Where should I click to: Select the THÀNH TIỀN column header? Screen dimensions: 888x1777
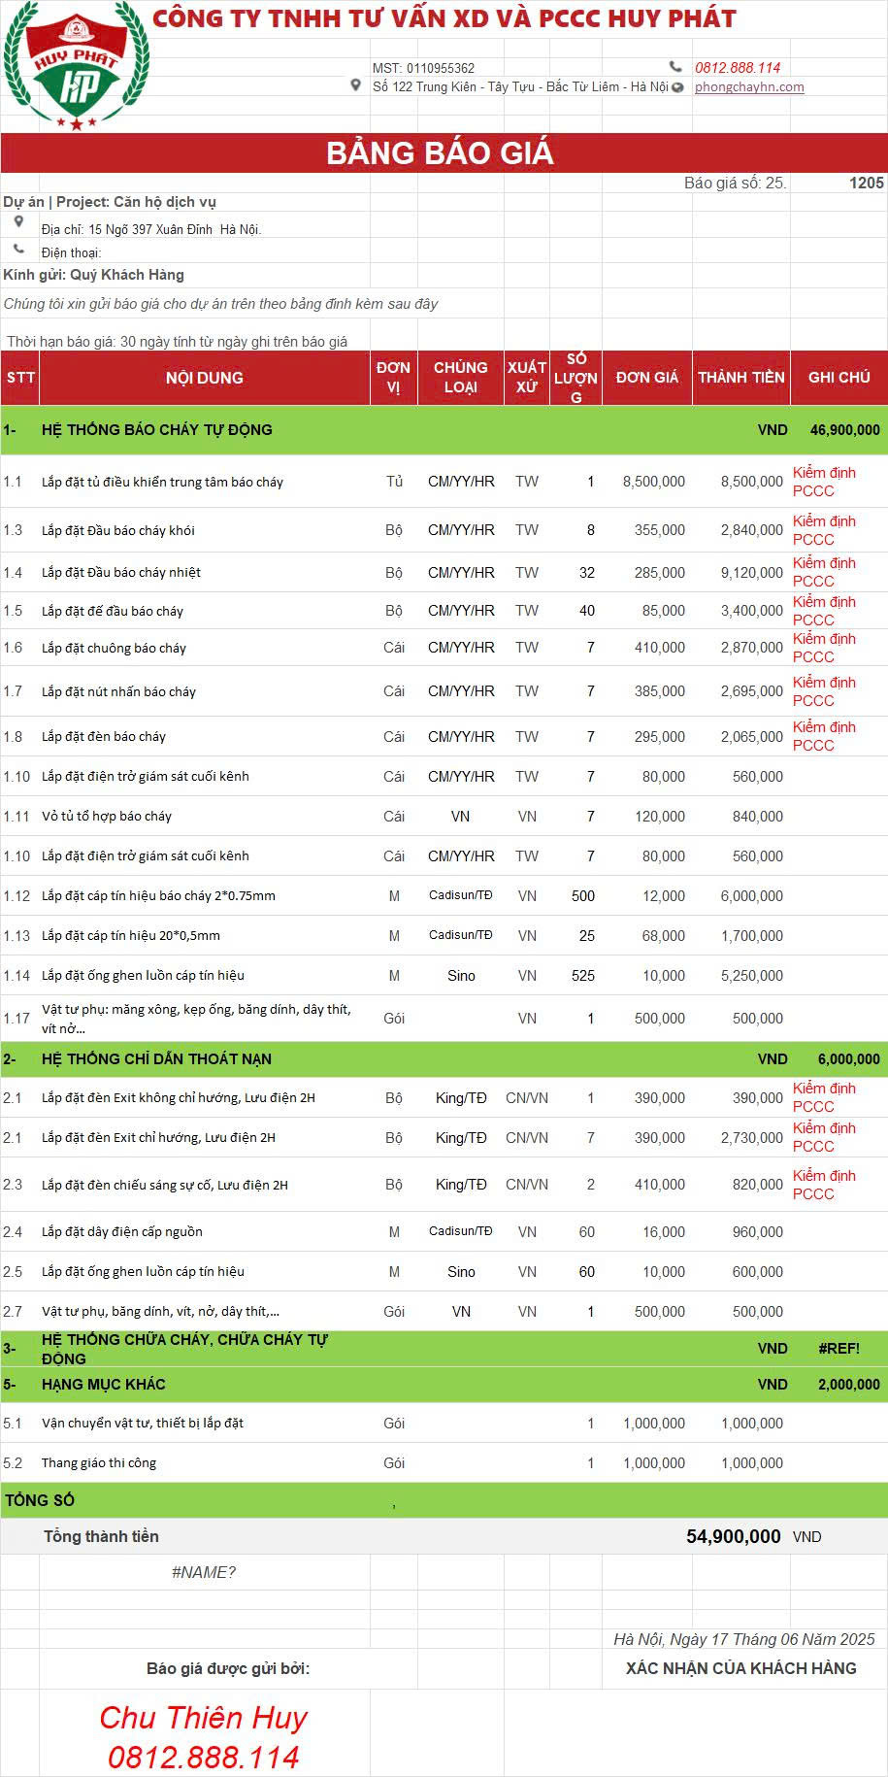click(x=740, y=378)
